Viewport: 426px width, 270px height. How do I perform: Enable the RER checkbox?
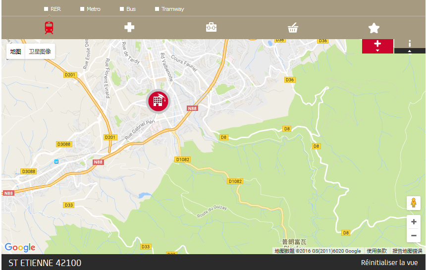(x=46, y=9)
